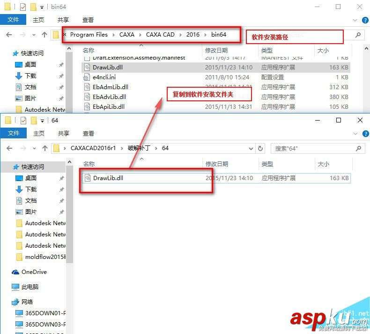The image size is (370, 334).
Task: Open the 主页 tab in the bin64 window
Action: point(38,20)
